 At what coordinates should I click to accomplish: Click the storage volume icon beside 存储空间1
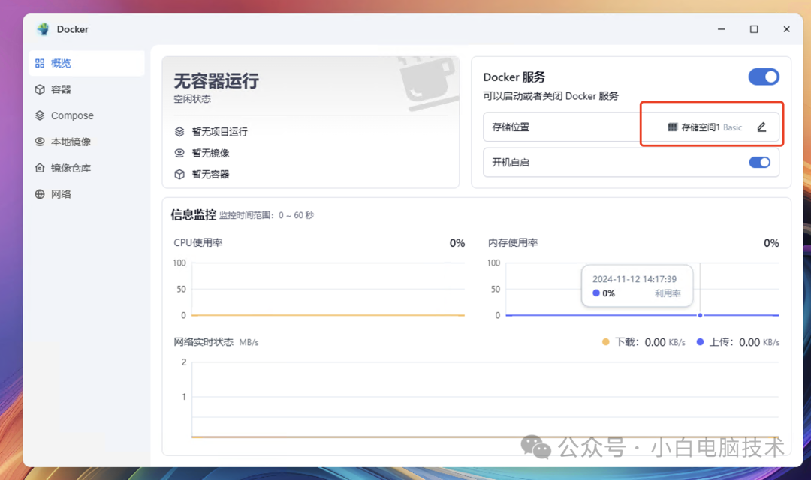(x=672, y=127)
